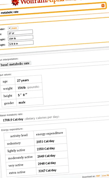Submit query with orange equals button

pyautogui.click(x=103, y=5)
